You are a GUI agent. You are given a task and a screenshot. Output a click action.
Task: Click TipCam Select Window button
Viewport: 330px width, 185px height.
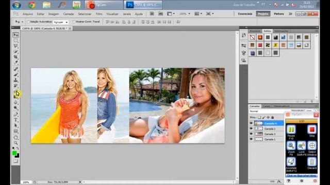click(x=312, y=145)
